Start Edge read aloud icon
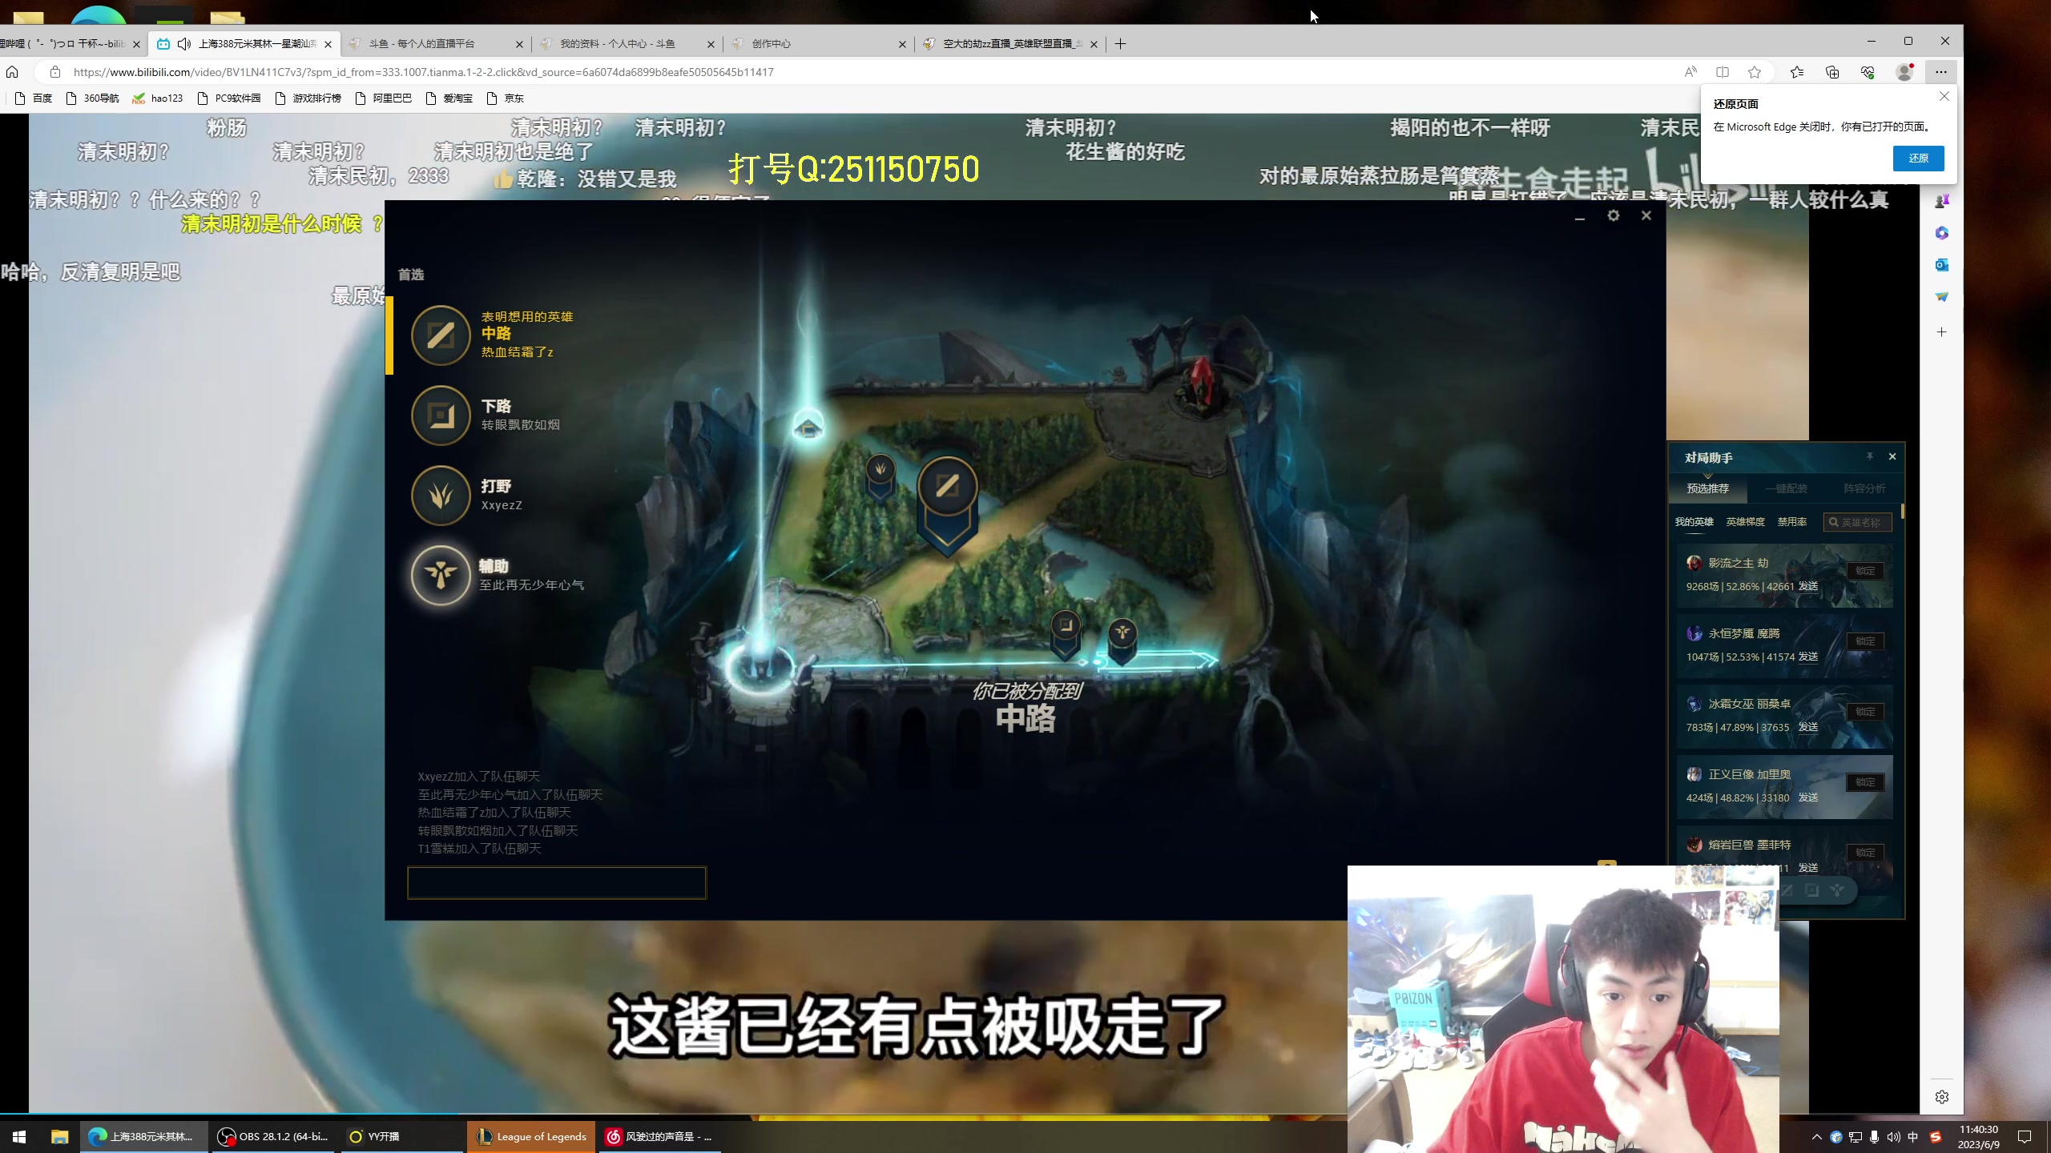The image size is (2051, 1153). coord(1690,72)
